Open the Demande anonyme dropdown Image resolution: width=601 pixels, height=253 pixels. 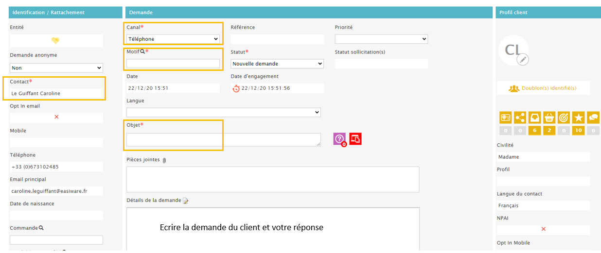point(56,68)
